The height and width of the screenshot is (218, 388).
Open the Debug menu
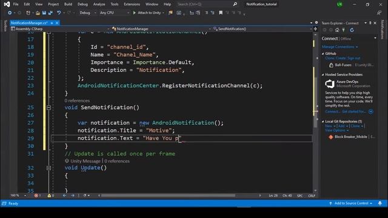pyautogui.click(x=82, y=4)
